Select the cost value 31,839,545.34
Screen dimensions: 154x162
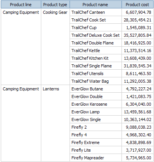tap(138, 66)
